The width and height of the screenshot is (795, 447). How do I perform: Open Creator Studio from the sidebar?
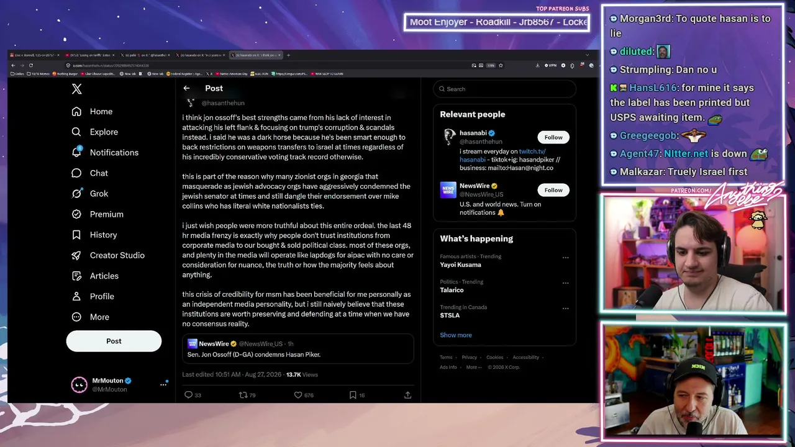(107, 255)
